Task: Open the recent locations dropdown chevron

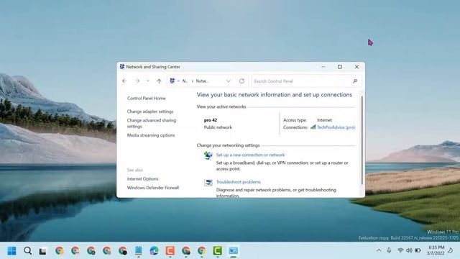Action: [148, 81]
